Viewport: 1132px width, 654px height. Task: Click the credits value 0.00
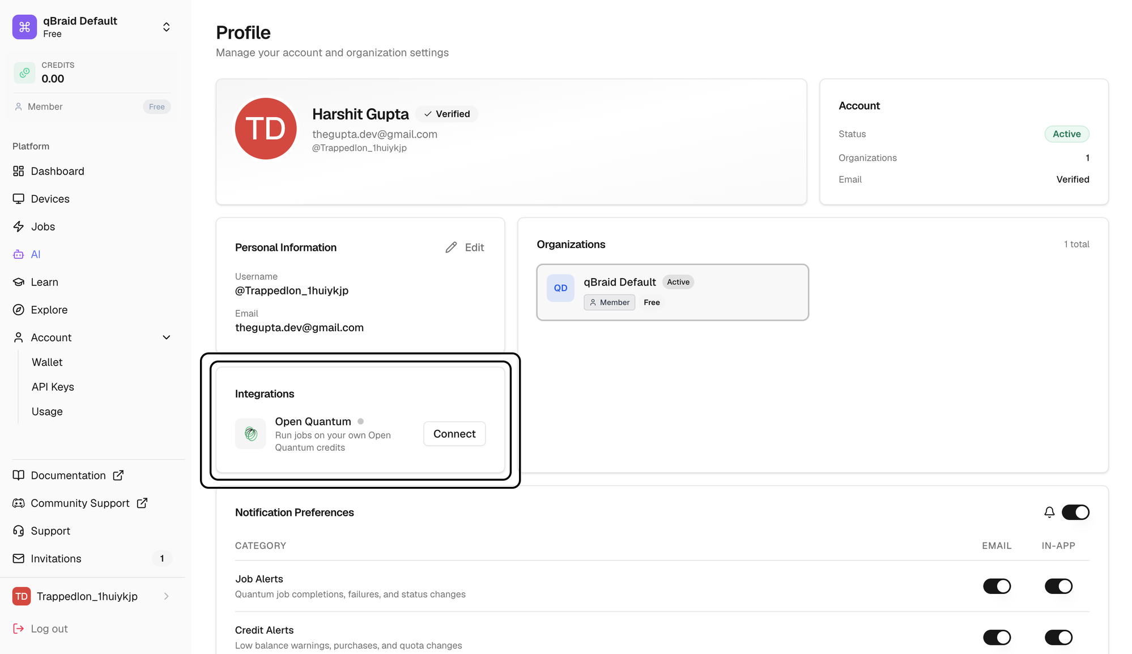(53, 79)
